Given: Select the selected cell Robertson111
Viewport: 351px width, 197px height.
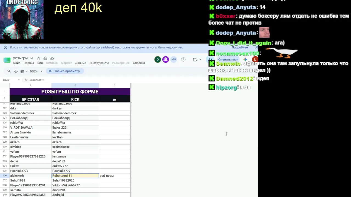Looking at the screenshot, I should click(x=75, y=176).
